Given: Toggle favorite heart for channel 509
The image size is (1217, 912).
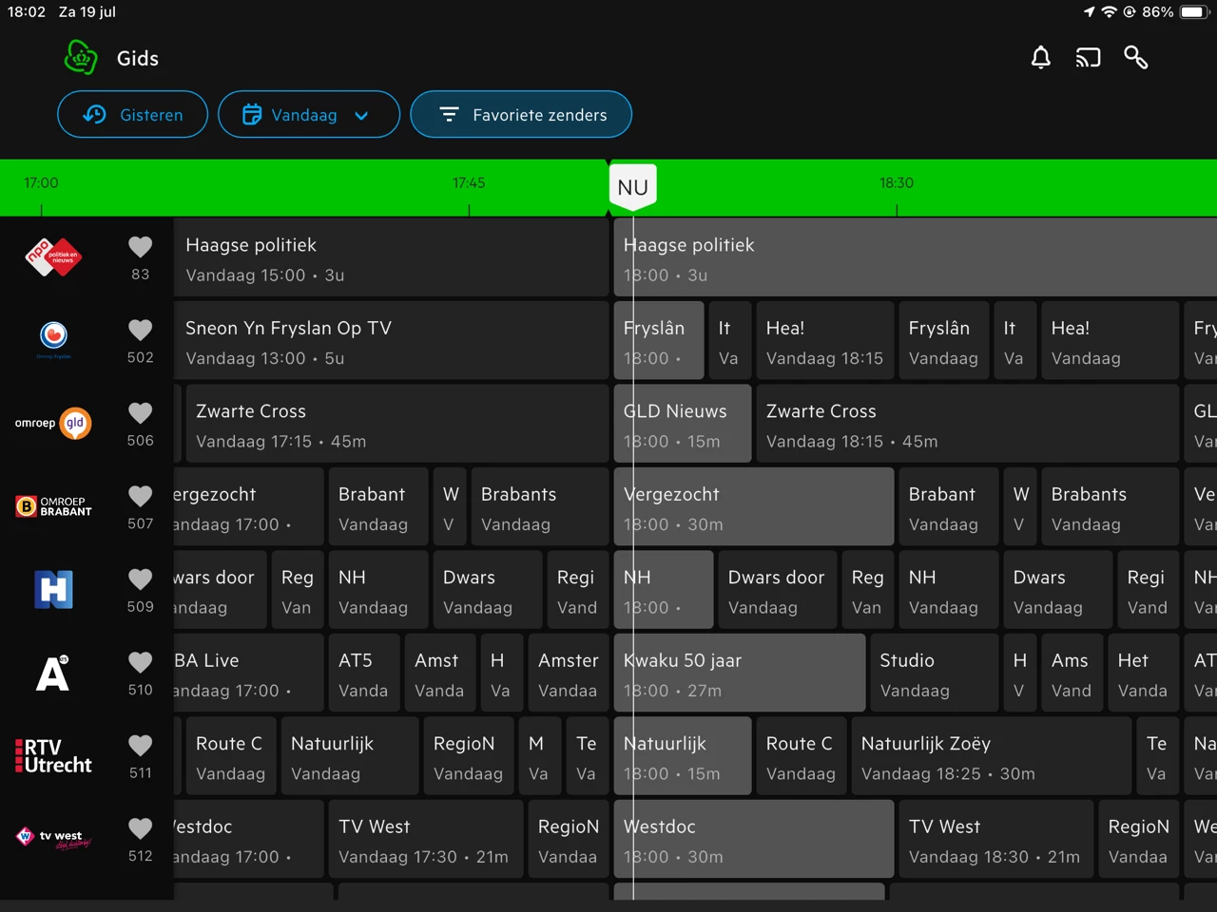Looking at the screenshot, I should click(x=140, y=579).
